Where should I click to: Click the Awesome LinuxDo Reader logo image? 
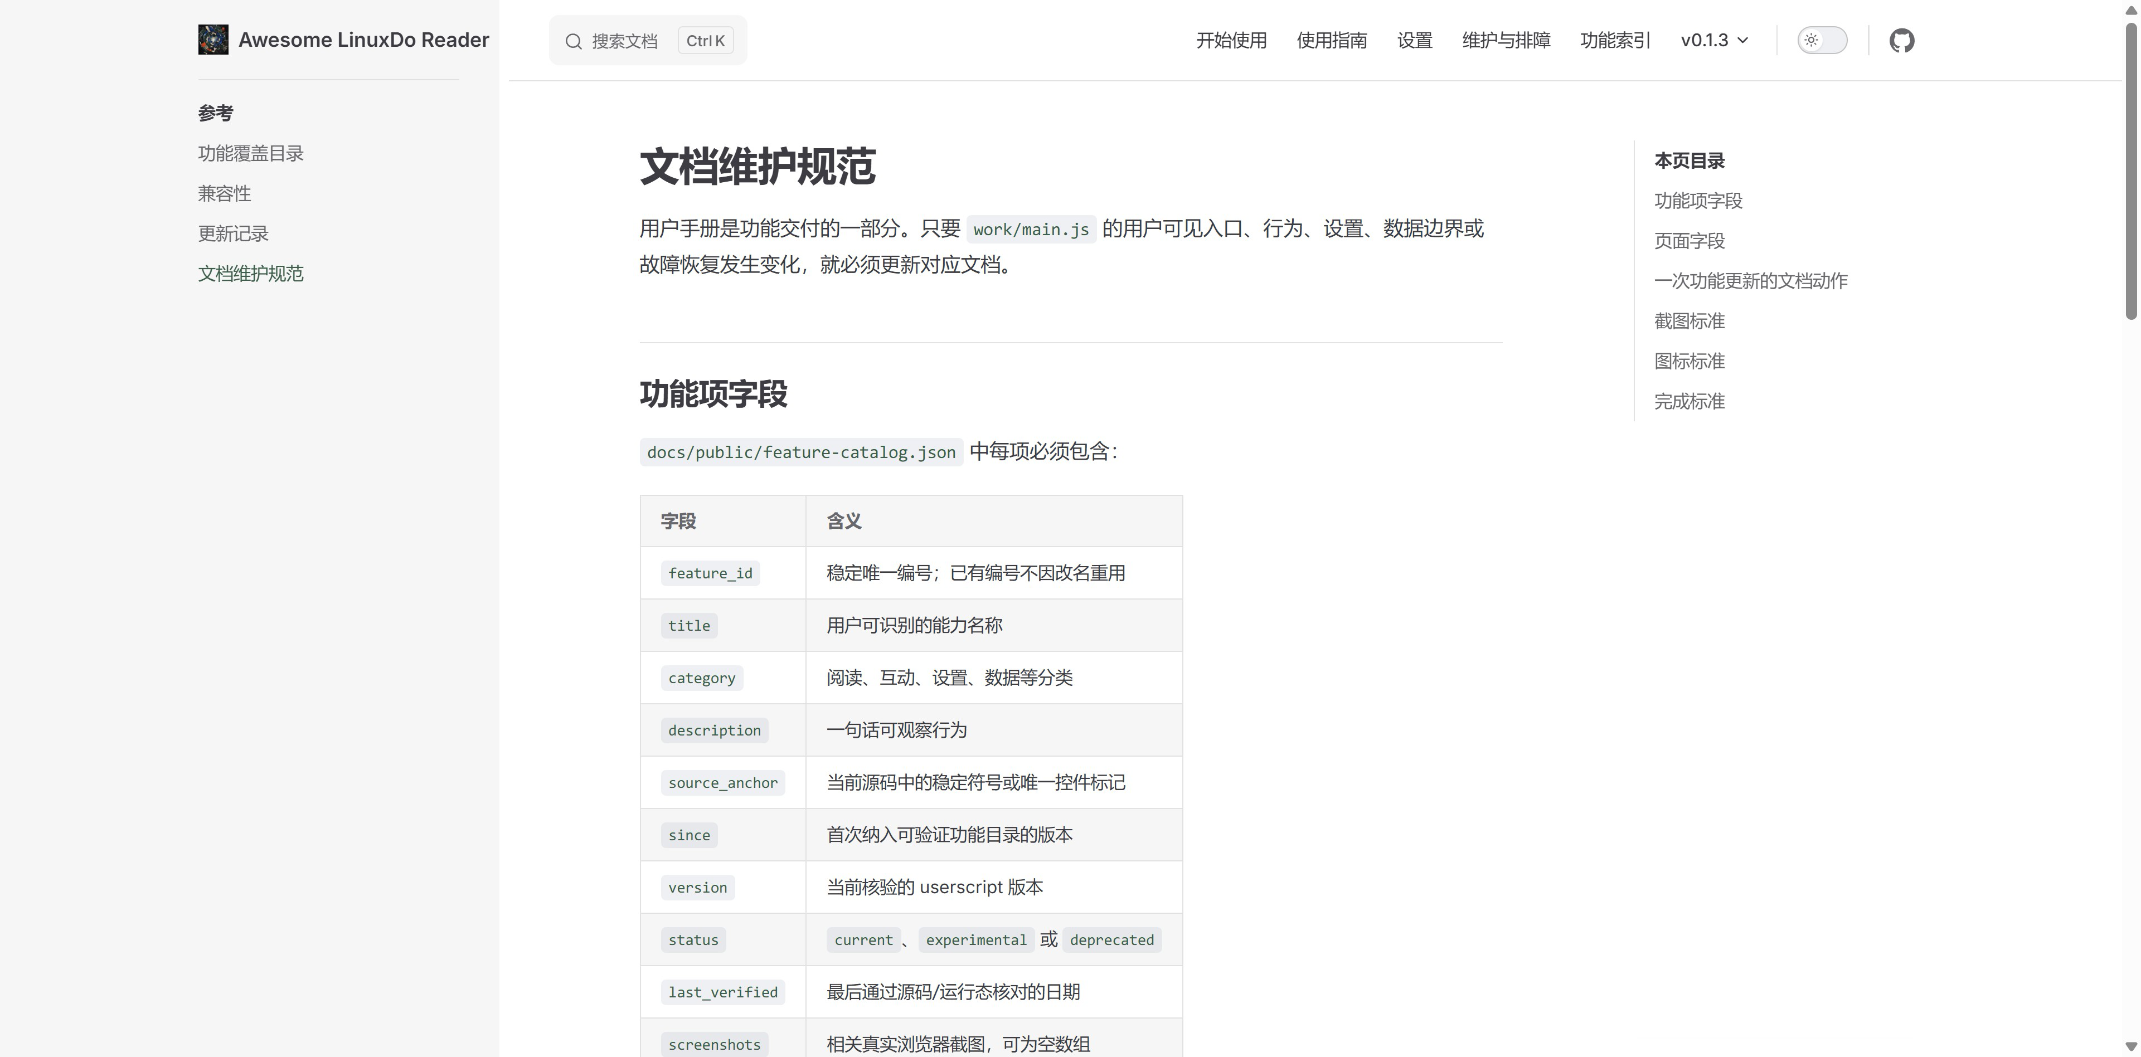click(213, 40)
